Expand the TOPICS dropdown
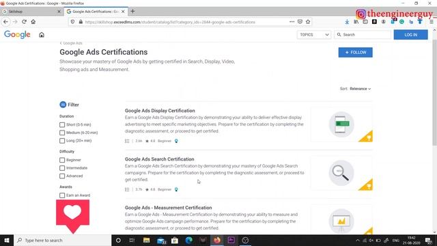The height and width of the screenshot is (246, 437). click(x=314, y=35)
